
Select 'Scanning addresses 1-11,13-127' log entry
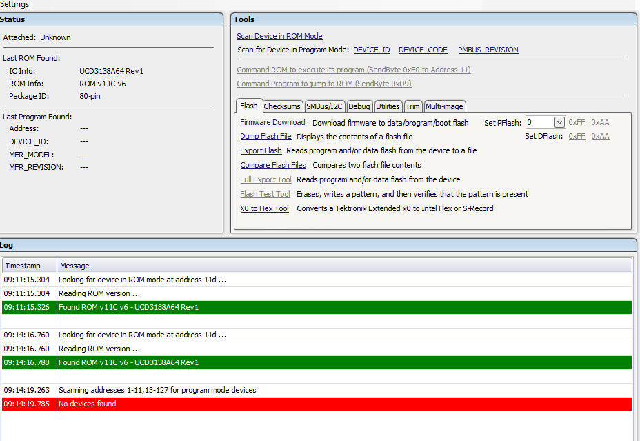[x=317, y=390]
